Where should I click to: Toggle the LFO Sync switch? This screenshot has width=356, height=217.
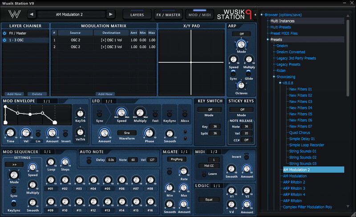pyautogui.click(x=99, y=113)
